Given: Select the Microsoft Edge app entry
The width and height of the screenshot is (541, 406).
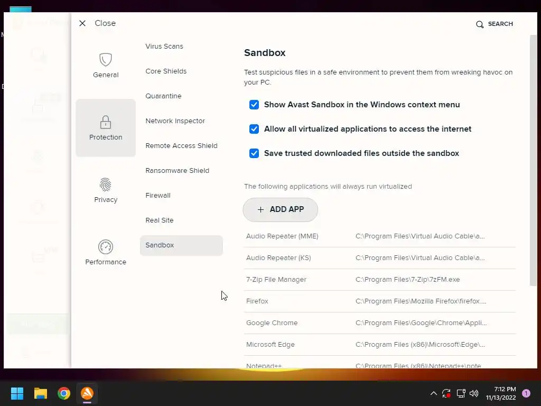Looking at the screenshot, I should pyautogui.click(x=379, y=345).
